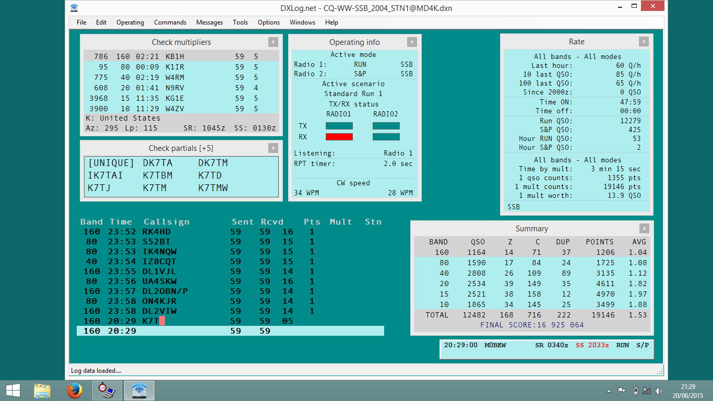
Task: Click the red RADIO1 RX status indicator
Action: coord(339,137)
